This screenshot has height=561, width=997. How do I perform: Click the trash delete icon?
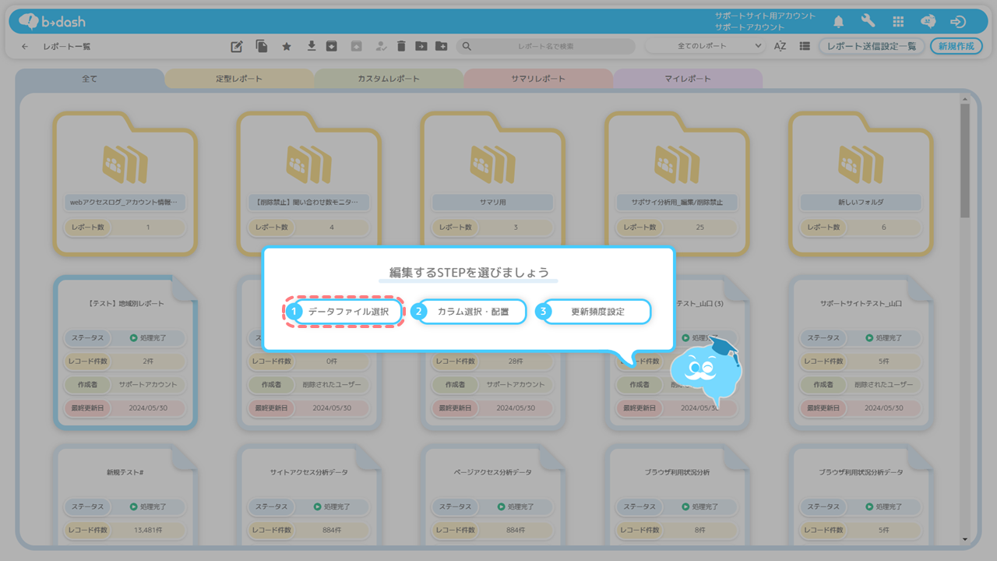pyautogui.click(x=401, y=47)
